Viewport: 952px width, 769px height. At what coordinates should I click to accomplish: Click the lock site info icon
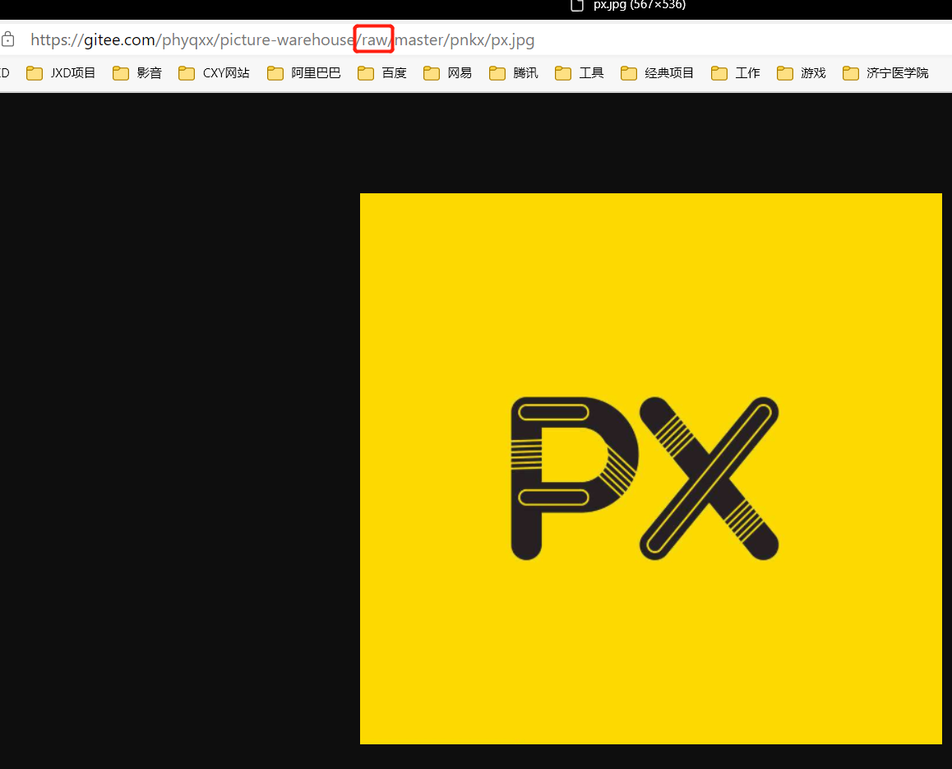[x=8, y=40]
